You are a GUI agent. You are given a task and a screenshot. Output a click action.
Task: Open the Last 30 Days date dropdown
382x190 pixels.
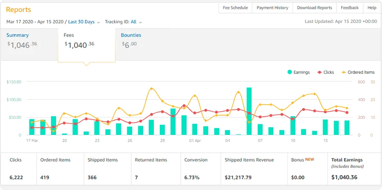(84, 22)
